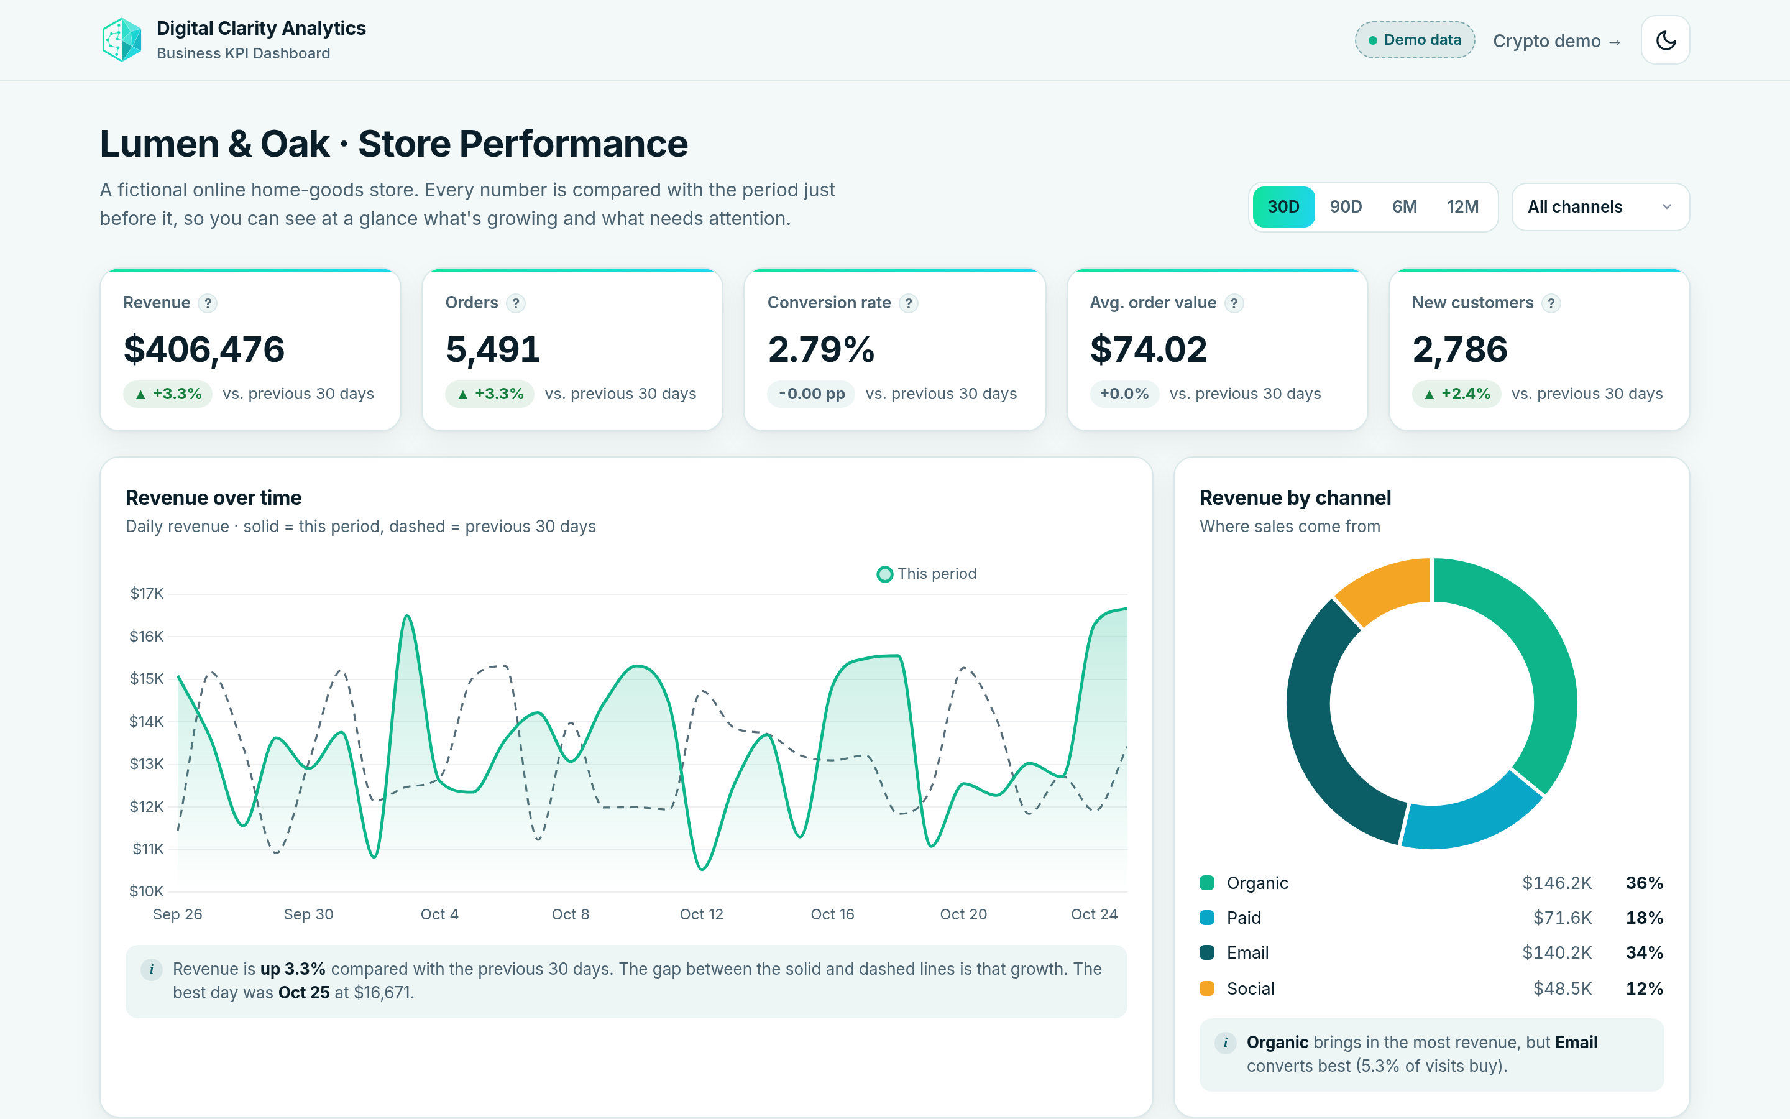Click the Organic green legend swatch

pos(1207,883)
